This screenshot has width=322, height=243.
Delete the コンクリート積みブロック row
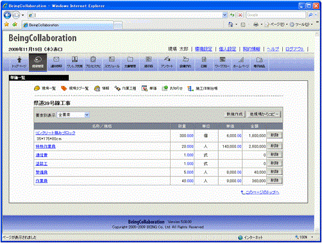275,135
